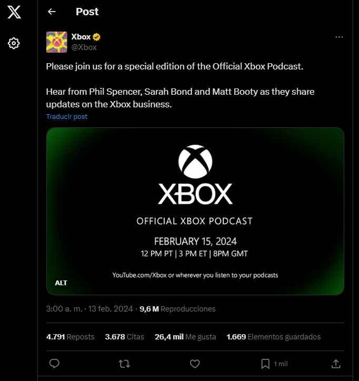Click the Xbox display name

[81, 37]
